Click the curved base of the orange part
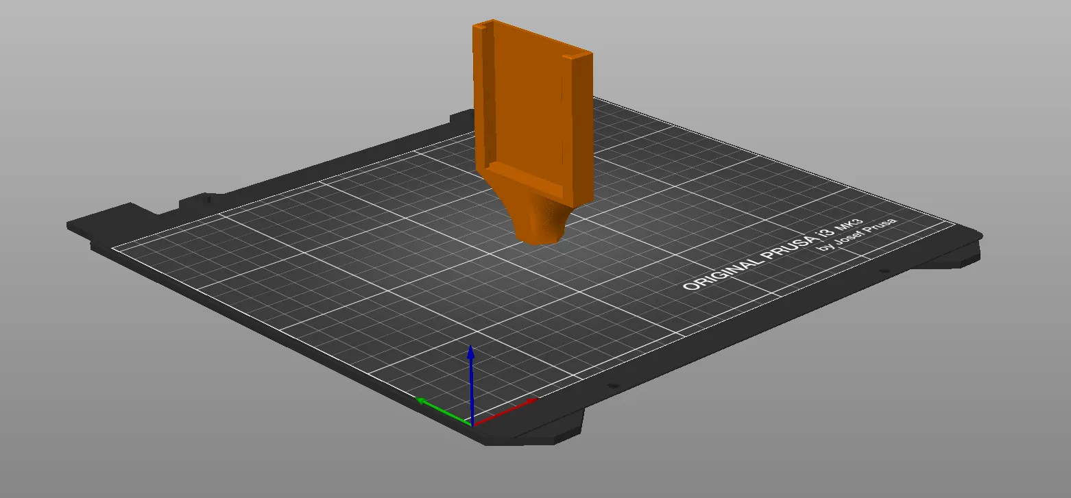The height and width of the screenshot is (498, 1071). click(542, 219)
